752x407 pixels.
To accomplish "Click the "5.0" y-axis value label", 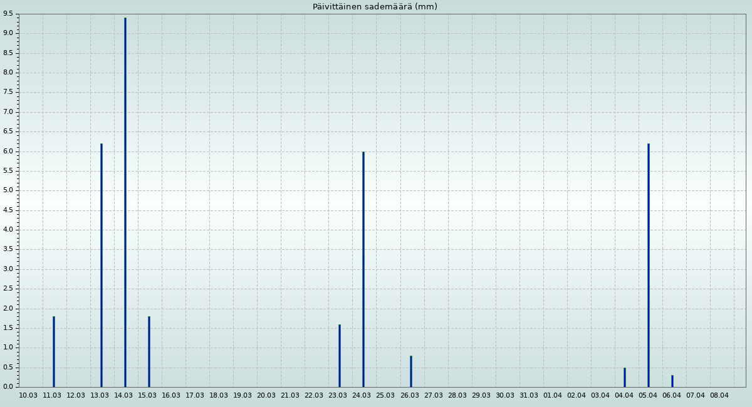I will click(8, 190).
